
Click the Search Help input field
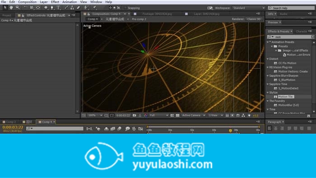point(291,8)
